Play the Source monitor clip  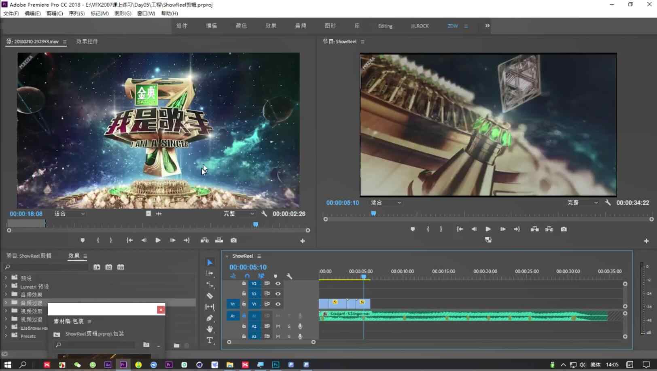point(158,240)
